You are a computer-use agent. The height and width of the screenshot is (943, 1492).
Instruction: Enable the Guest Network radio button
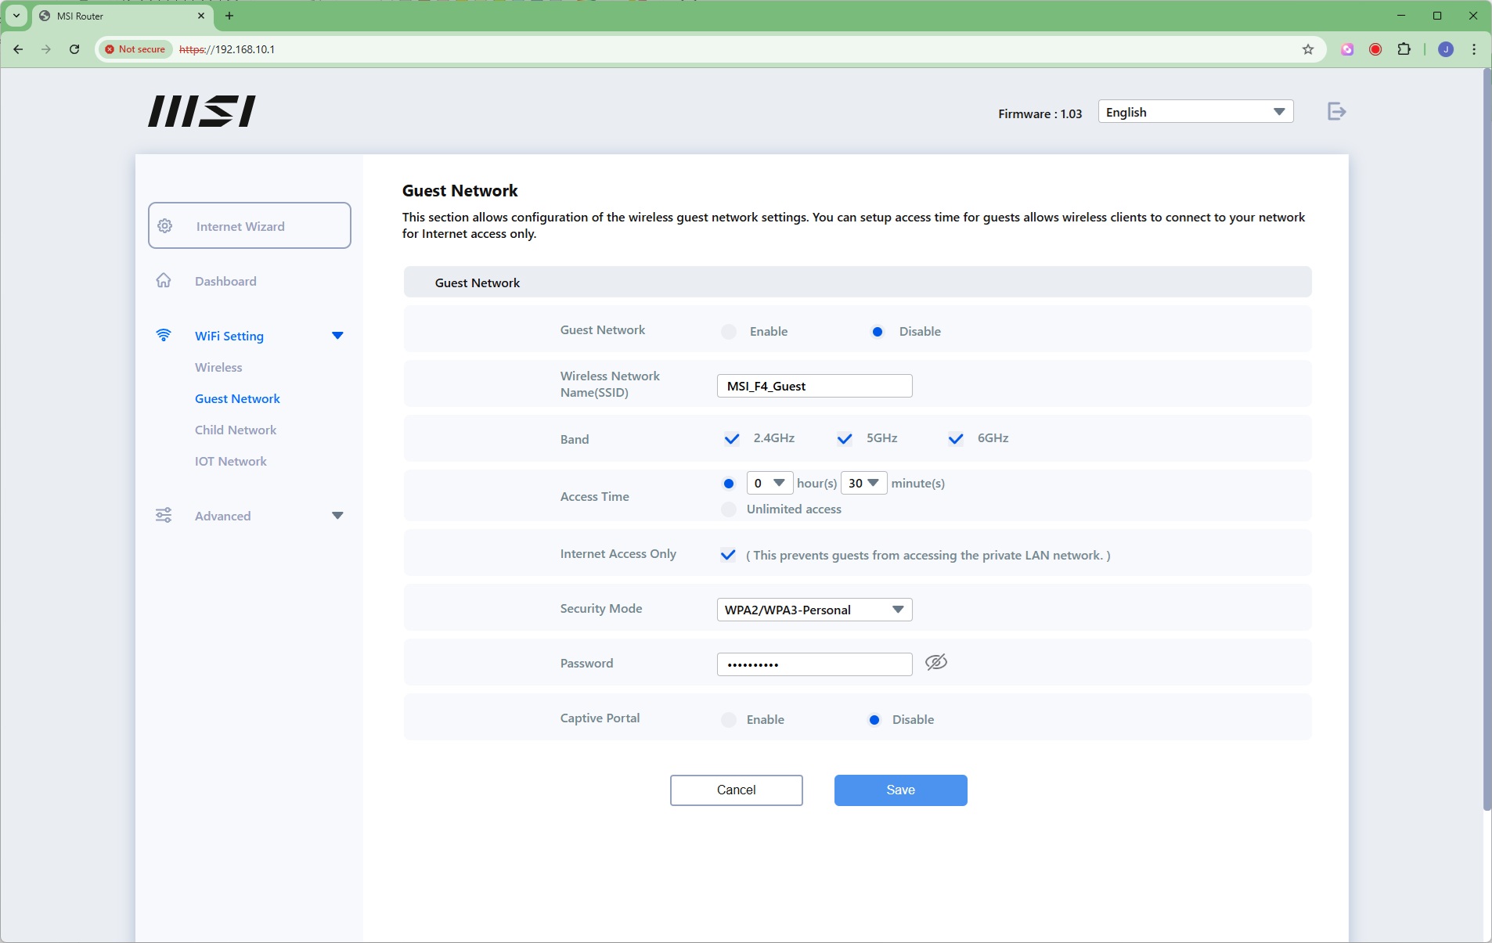pyautogui.click(x=729, y=332)
